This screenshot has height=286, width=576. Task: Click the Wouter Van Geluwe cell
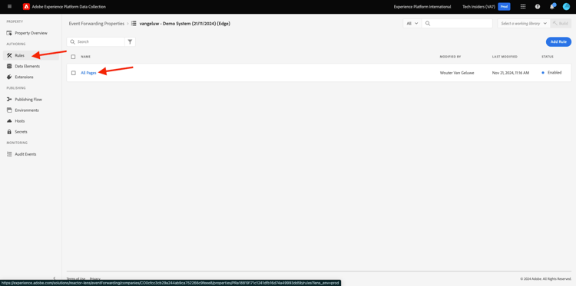(x=457, y=73)
